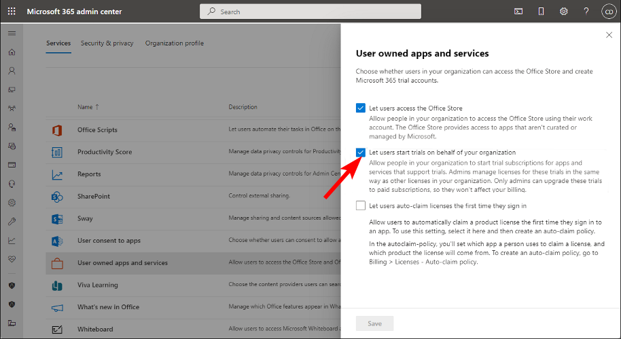Open the app launcher waffle icon
The width and height of the screenshot is (621, 339).
(12, 12)
